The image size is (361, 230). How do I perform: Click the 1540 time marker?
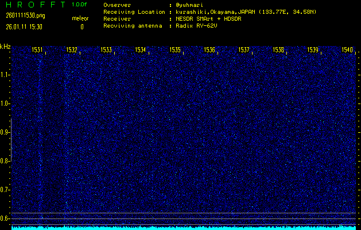(347, 51)
